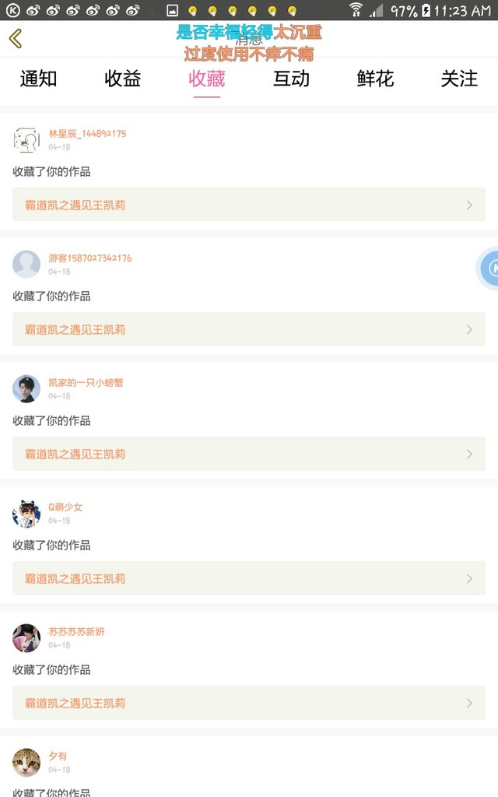Open the 鲜花 tab
This screenshot has width=498, height=797.
pyautogui.click(x=375, y=79)
